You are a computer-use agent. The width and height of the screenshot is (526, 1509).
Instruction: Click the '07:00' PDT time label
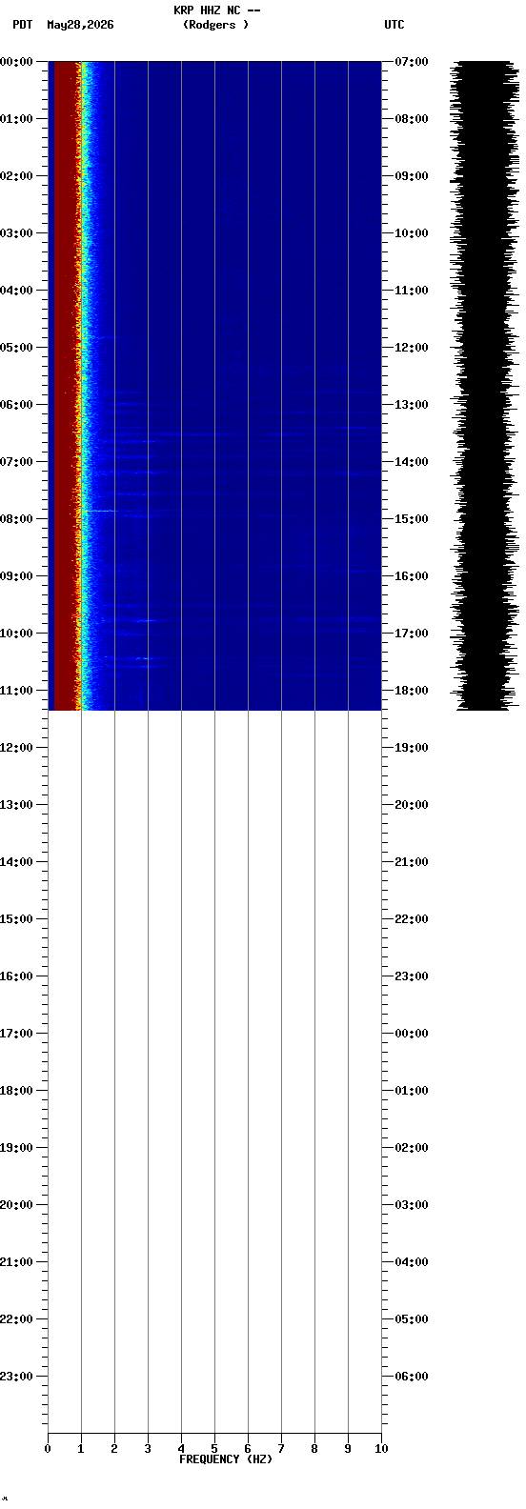(x=16, y=462)
